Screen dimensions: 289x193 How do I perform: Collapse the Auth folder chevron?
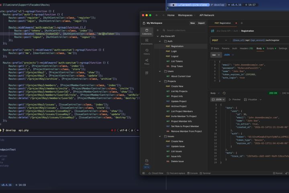160,41
